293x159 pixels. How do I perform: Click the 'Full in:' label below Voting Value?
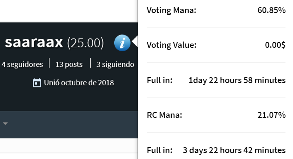pos(159,80)
